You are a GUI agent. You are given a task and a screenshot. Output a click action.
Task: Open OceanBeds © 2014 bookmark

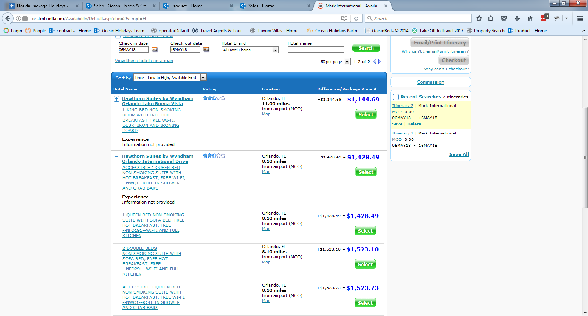[x=387, y=31]
